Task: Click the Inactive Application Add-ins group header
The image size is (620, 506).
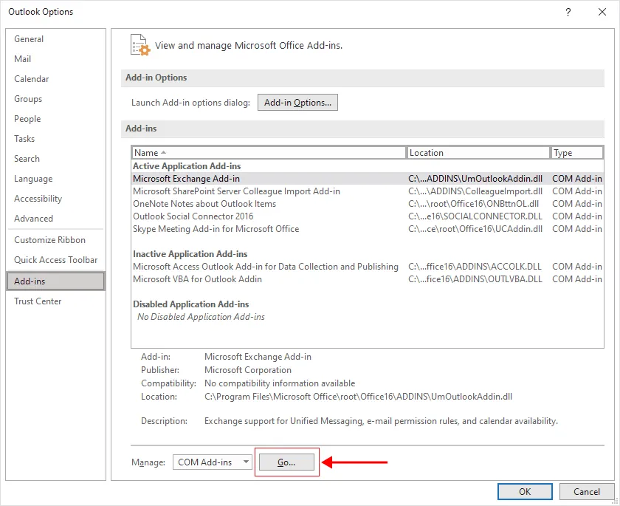Action: [x=190, y=254]
